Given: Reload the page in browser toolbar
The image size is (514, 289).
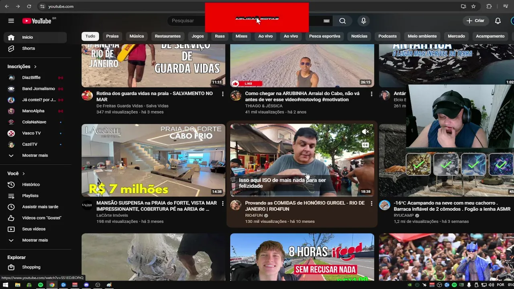Looking at the screenshot, I should pyautogui.click(x=29, y=6).
